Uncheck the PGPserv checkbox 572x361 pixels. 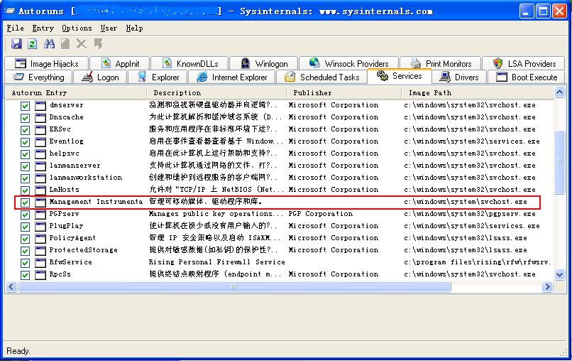pos(25,215)
